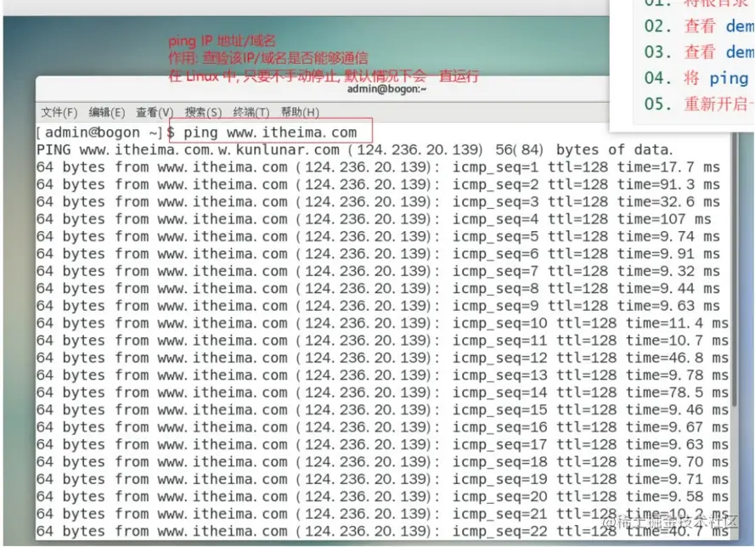Viewport: 755px width, 547px height.
Task: Select the icmp_seq=18 time=9.70 ms line
Action: [x=382, y=462]
